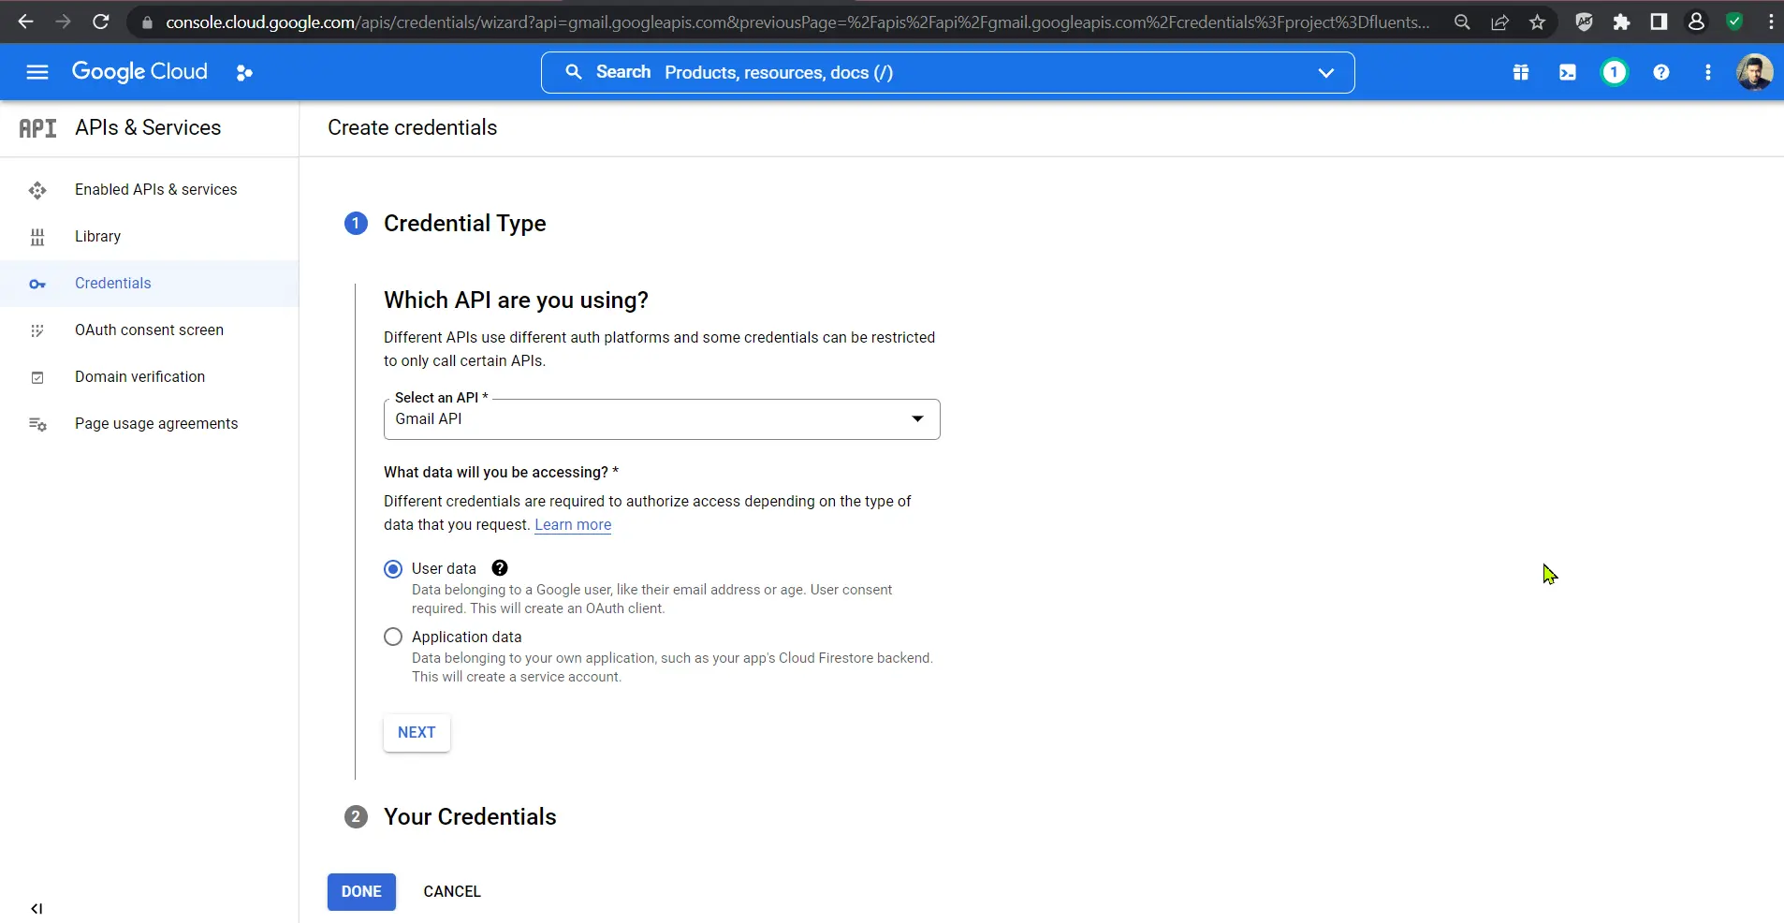
Task: Click the project selector icon beside Google Cloud
Action: pyautogui.click(x=244, y=73)
